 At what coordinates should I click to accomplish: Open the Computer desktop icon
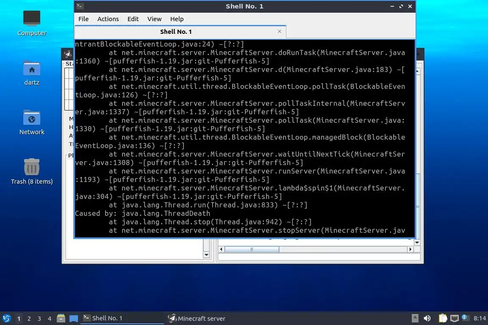click(32, 23)
